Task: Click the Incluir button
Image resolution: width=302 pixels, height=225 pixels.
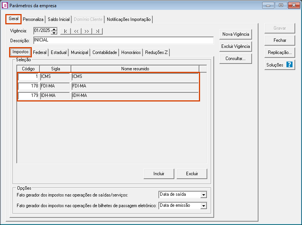Action: (159, 174)
